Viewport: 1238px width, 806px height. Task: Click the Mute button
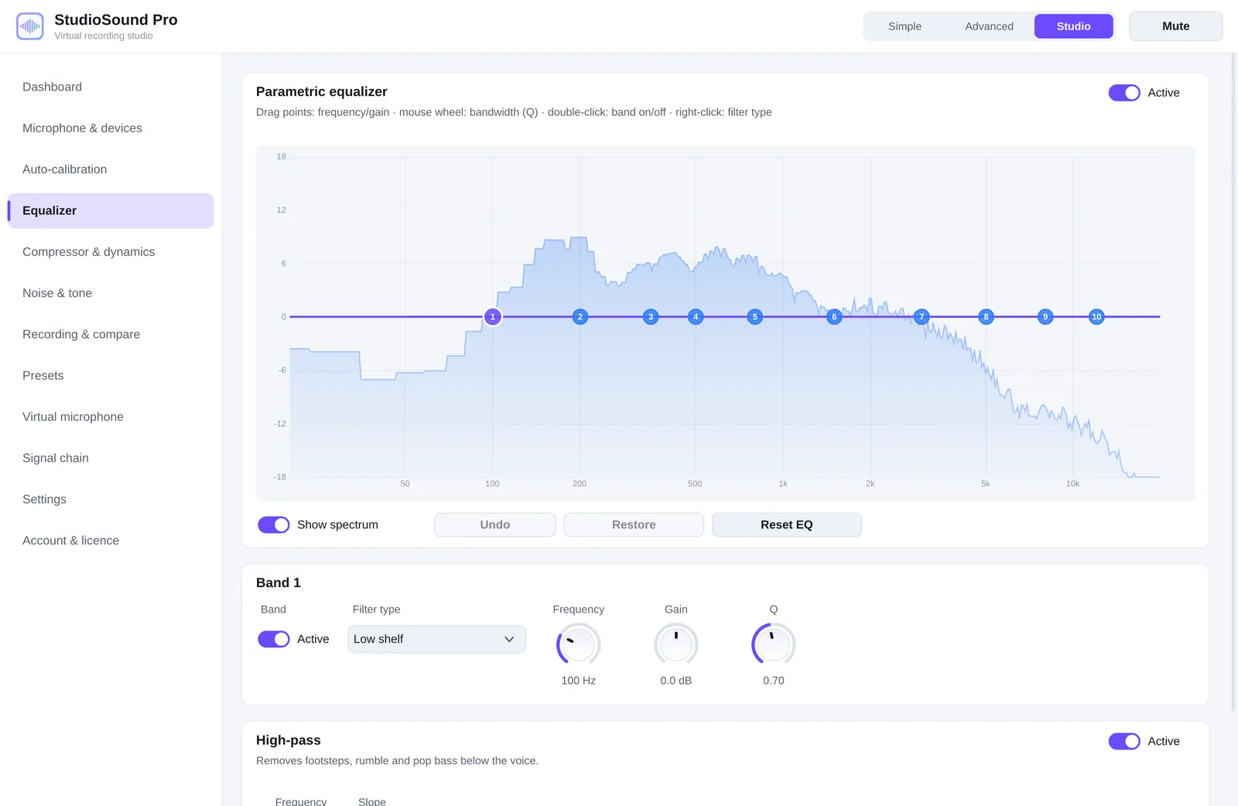point(1175,26)
